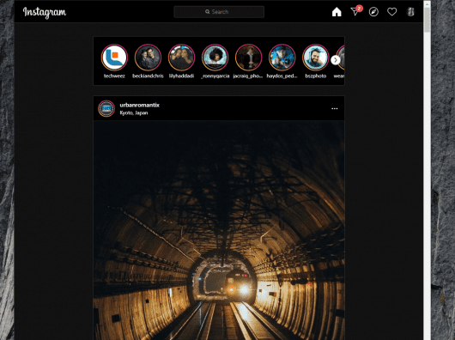View haydos_ped... story
This screenshot has height=340, width=455.
282,58
